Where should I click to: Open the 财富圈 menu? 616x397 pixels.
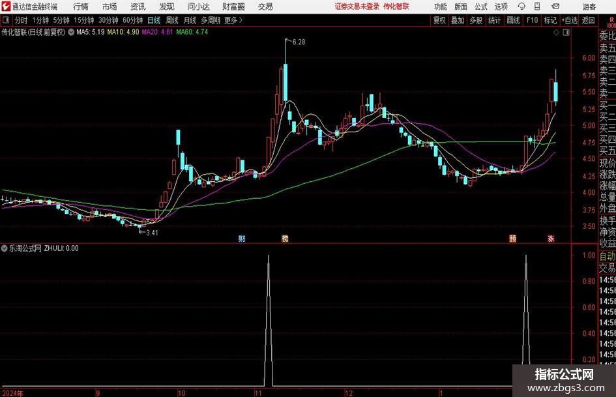233,7
